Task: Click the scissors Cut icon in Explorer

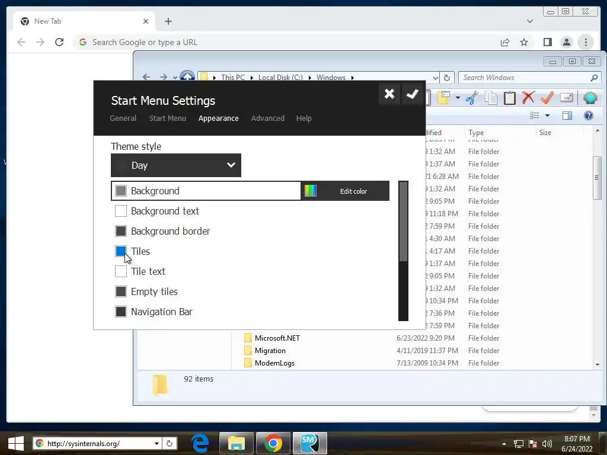Action: pos(472,98)
